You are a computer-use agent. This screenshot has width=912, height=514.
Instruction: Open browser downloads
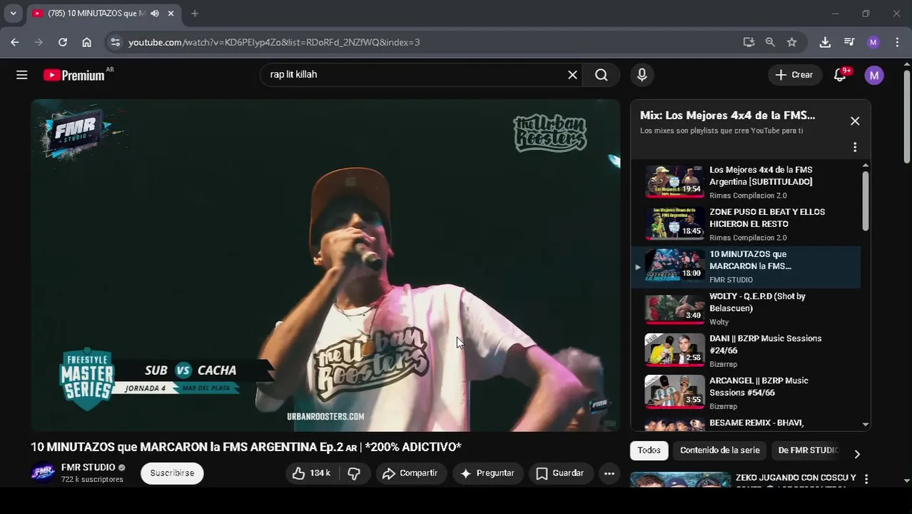pos(825,42)
